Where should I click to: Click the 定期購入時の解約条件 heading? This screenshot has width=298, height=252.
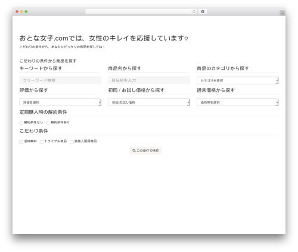click(43, 112)
